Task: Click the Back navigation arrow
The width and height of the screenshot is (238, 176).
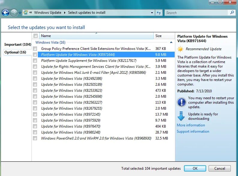Action: click(6, 13)
